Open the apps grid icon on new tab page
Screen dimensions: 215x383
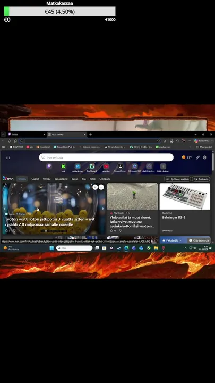(x=8, y=157)
